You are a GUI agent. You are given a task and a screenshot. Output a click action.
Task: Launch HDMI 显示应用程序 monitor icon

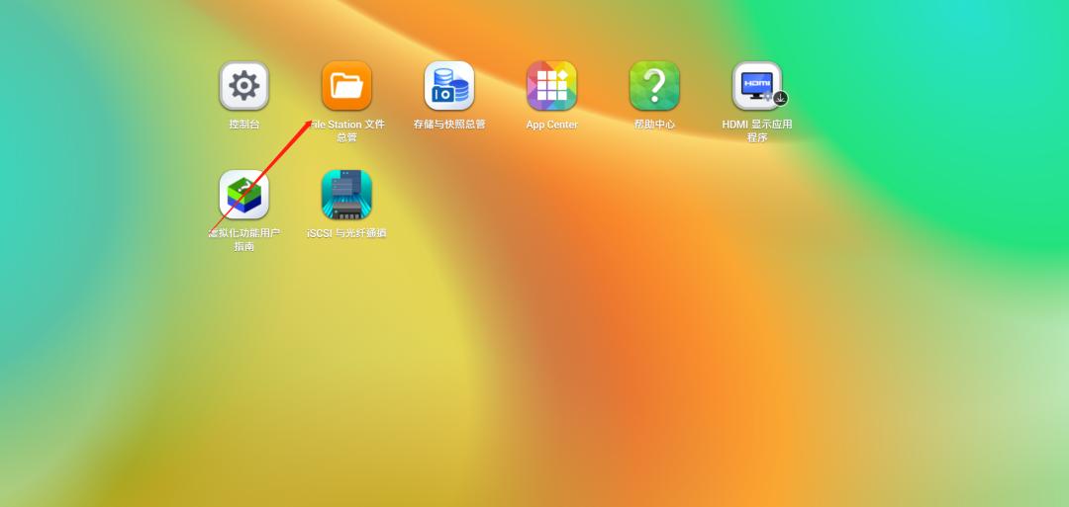[757, 86]
